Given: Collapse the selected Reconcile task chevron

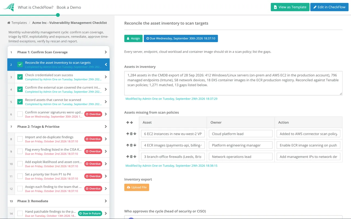Looking at the screenshot, I should point(106,65).
